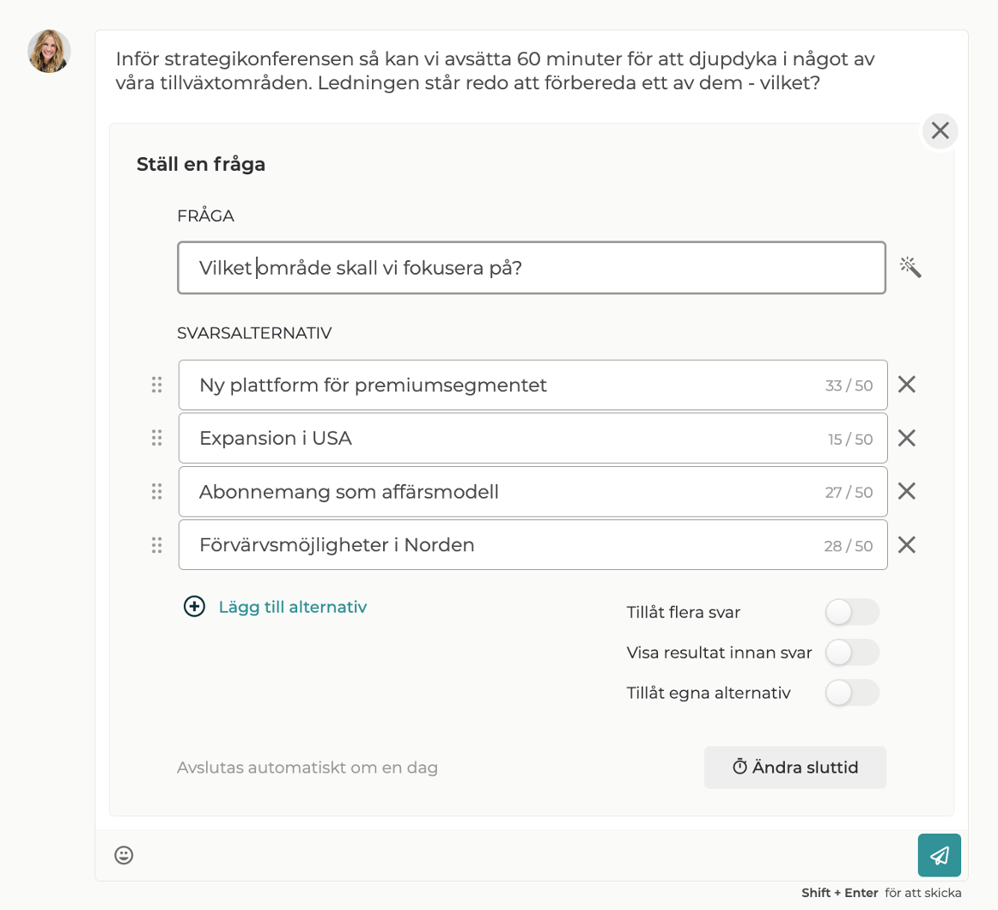998x910 pixels.
Task: Click the 'Expansion i USA' answer field
Action: coord(507,438)
